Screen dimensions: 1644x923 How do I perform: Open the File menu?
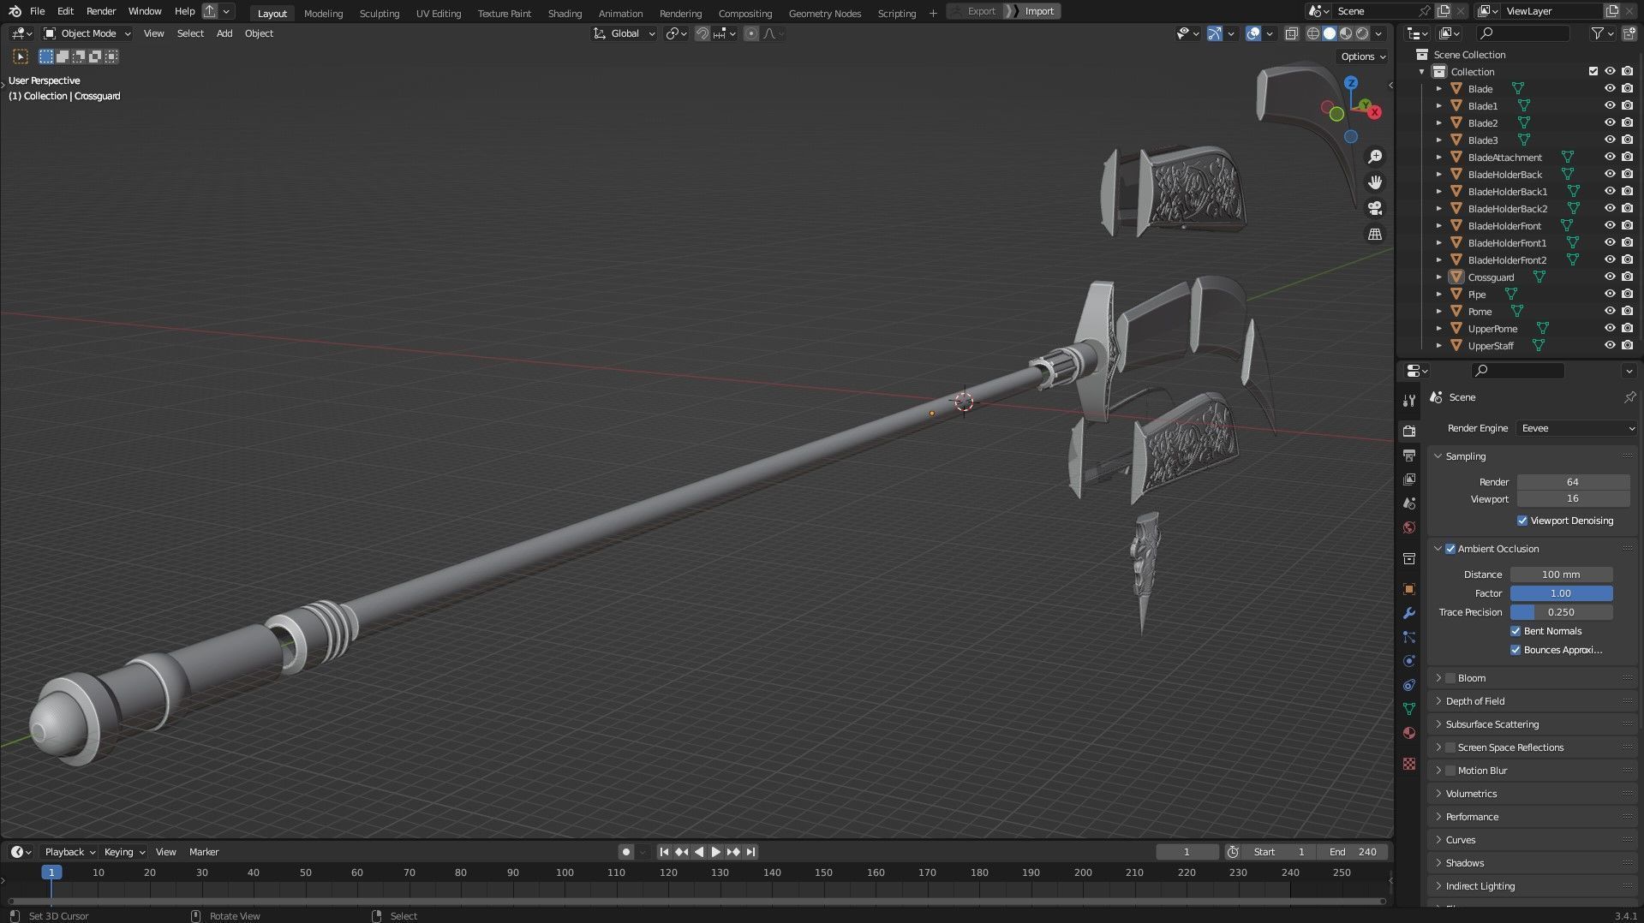(37, 11)
